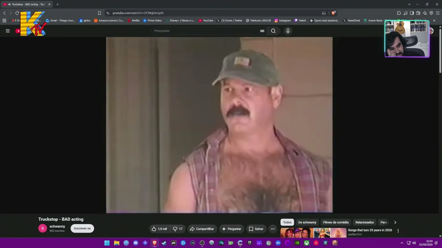442x248 pixels.
Task: Open the Songs that turn 25 video thumbnail
Action: tap(314, 233)
